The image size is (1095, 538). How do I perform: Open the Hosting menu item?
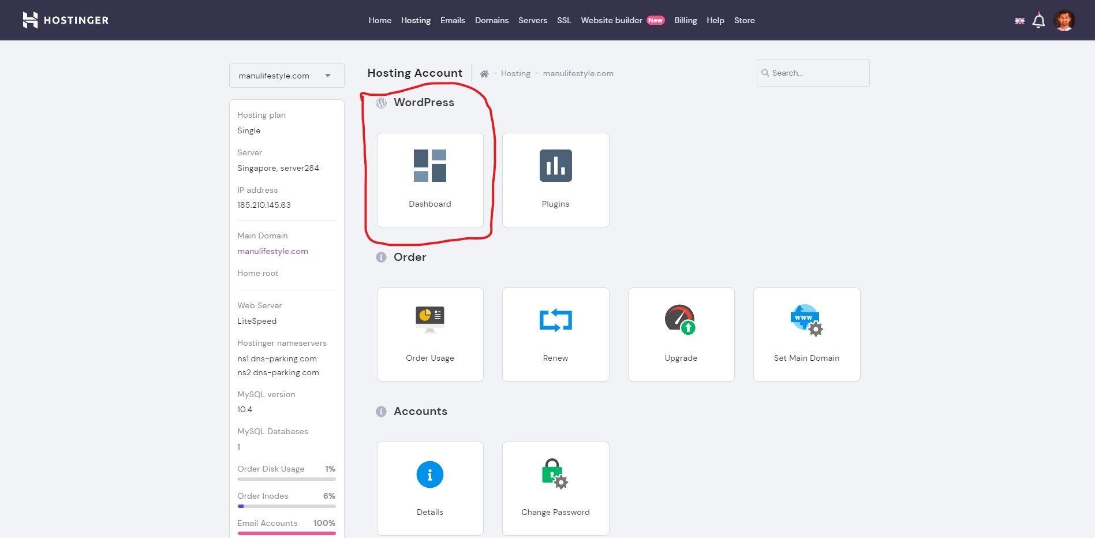point(415,20)
